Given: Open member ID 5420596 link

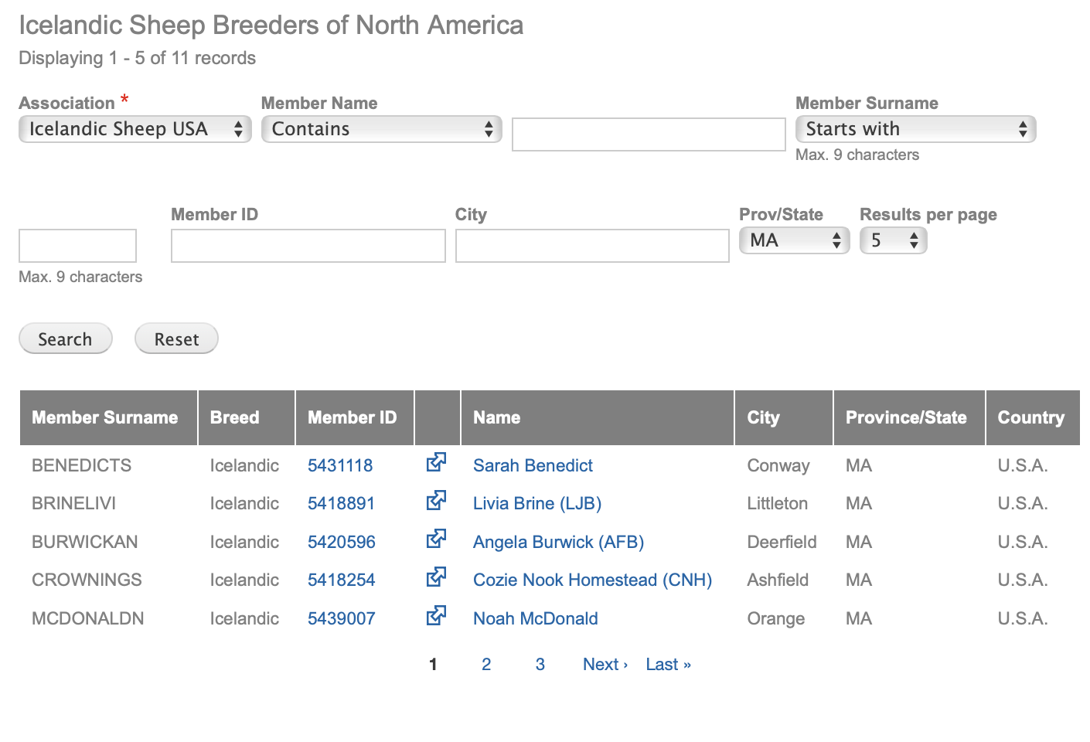Looking at the screenshot, I should tap(342, 542).
